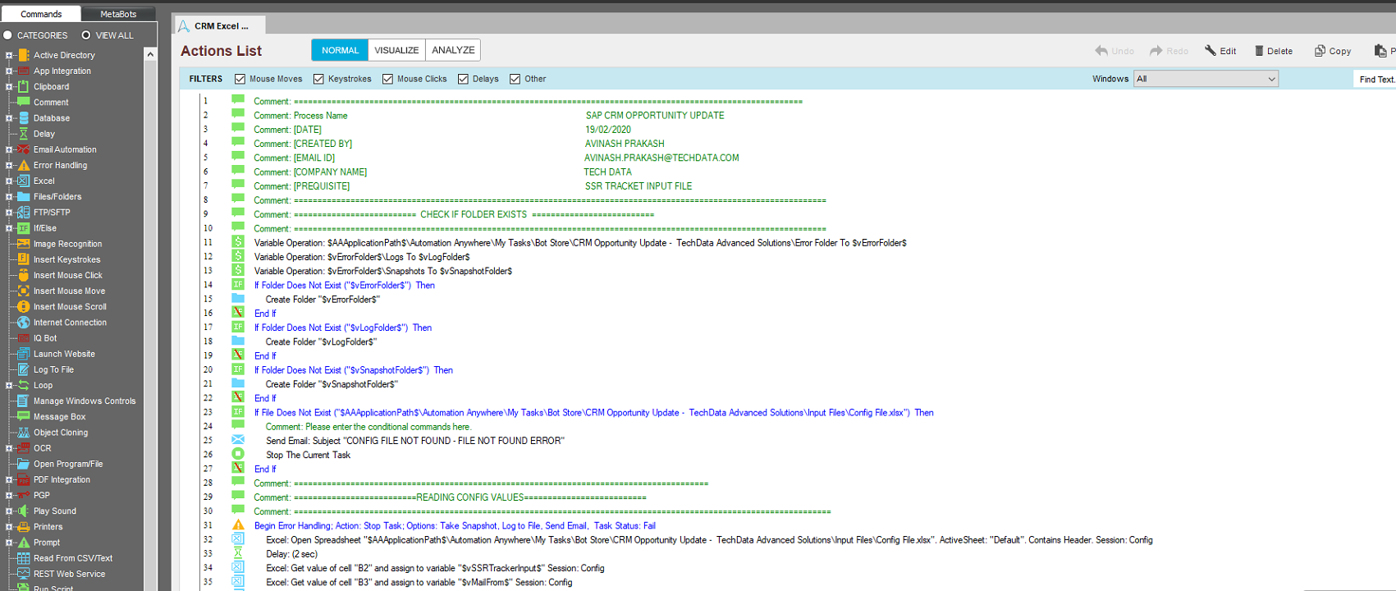Expand the Active Directory command tree
Viewport: 1396px width, 591px height.
click(9, 55)
